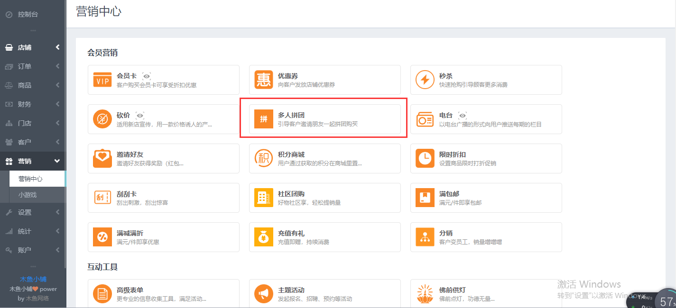This screenshot has height=308, width=676.
Task: Open 分销 via its network icon
Action: (x=425, y=236)
